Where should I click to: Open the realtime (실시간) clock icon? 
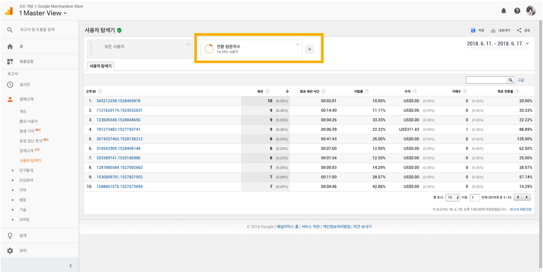coord(10,84)
